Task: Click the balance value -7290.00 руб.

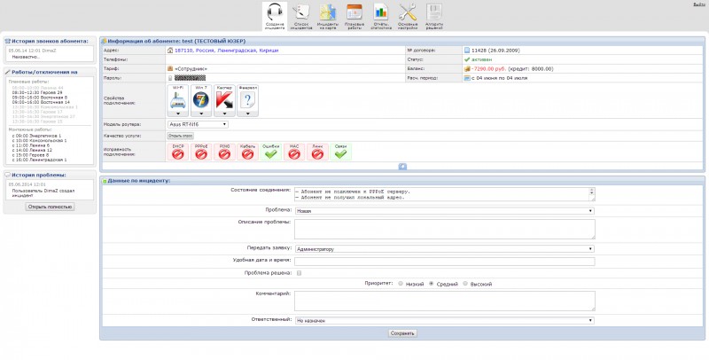Action: pos(488,69)
